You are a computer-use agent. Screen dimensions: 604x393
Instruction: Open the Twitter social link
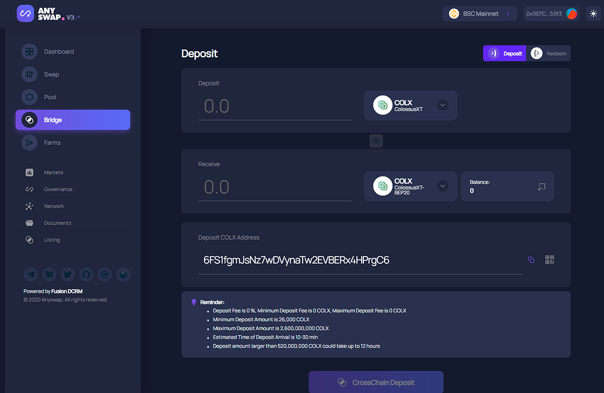click(68, 274)
